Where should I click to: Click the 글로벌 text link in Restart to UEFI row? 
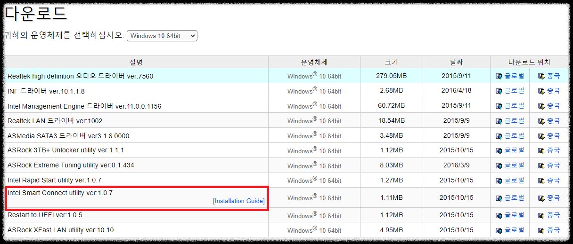click(514, 215)
